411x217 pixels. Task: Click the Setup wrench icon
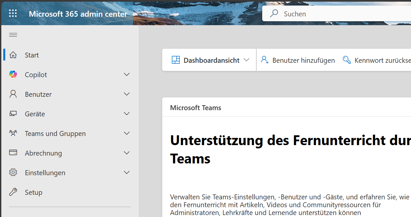(13, 192)
